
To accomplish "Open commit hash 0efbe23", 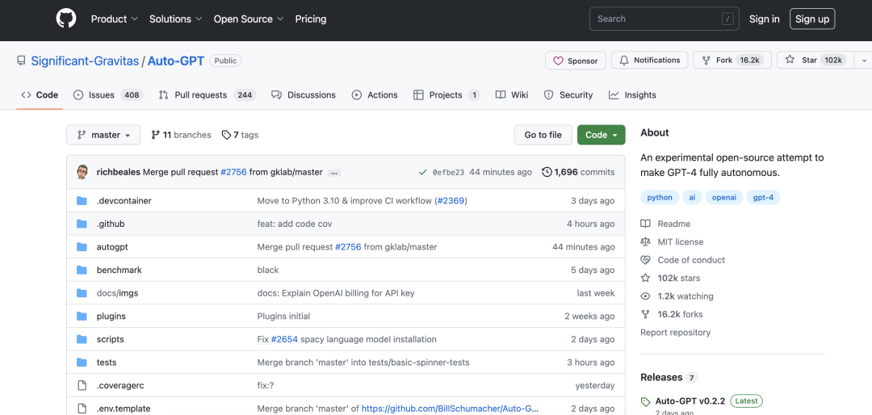I will [x=448, y=173].
